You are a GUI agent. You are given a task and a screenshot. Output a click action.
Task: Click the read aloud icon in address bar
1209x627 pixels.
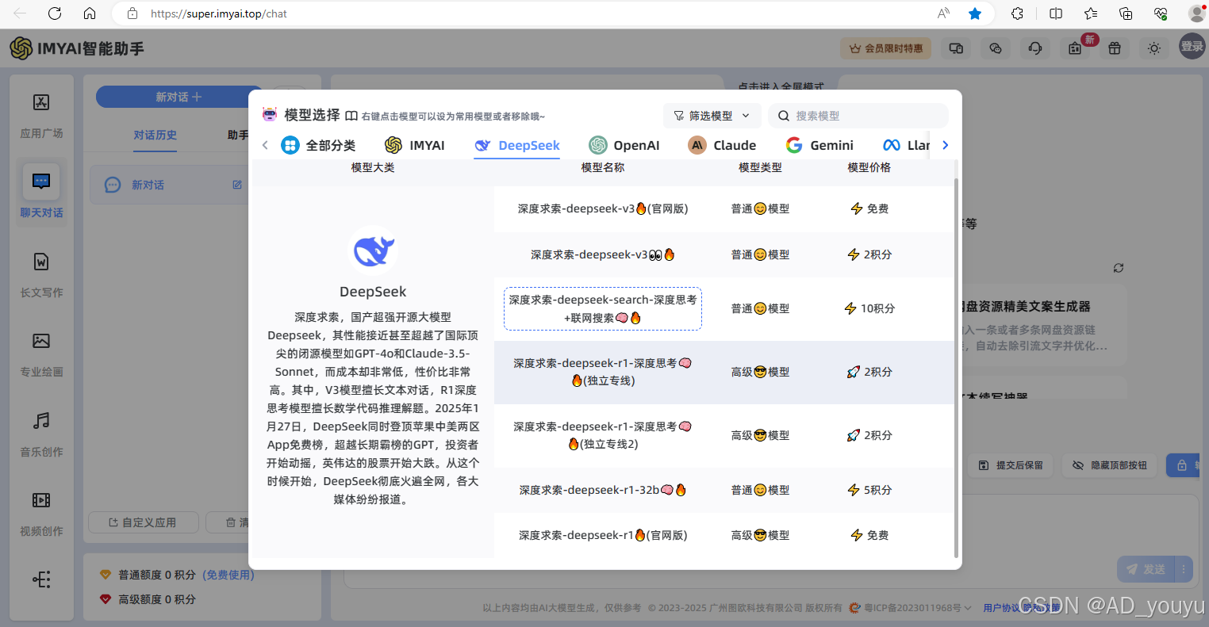[943, 13]
